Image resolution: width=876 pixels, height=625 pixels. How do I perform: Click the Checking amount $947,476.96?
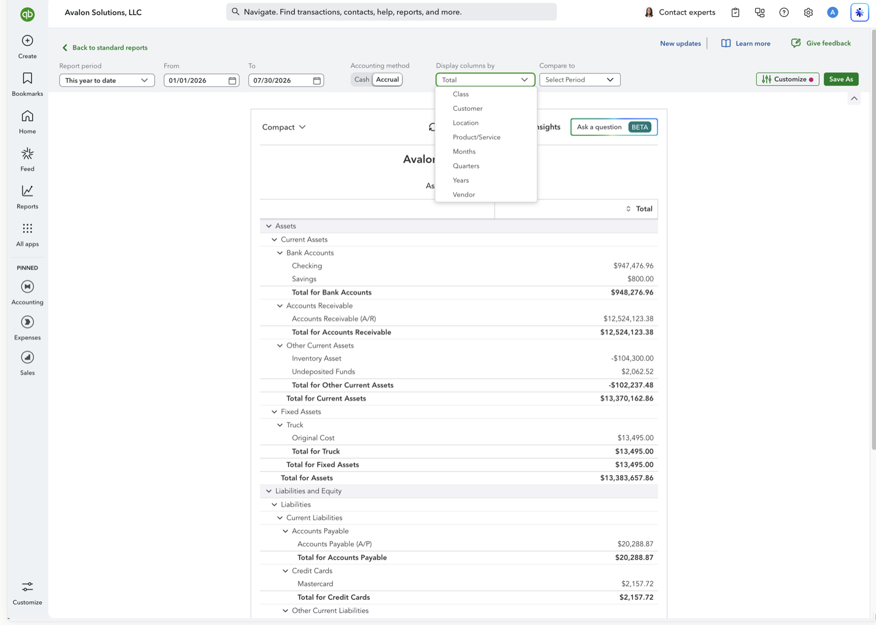tap(633, 266)
